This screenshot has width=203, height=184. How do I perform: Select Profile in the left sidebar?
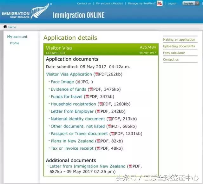coord(15,43)
